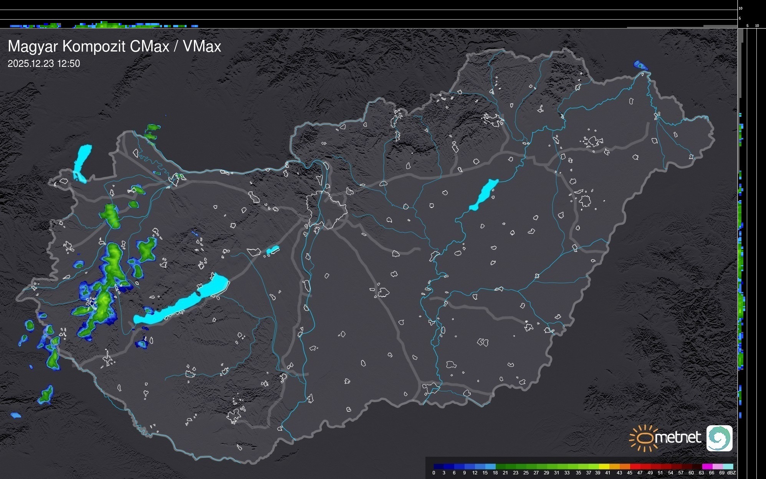Click the yellow 39 dBZ legend swatch
Image resolution: width=766 pixels, height=479 pixels.
coord(604,466)
